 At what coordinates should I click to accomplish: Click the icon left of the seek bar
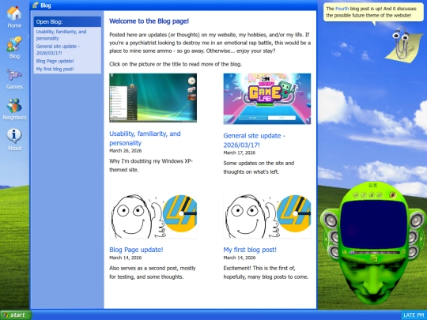point(345,251)
